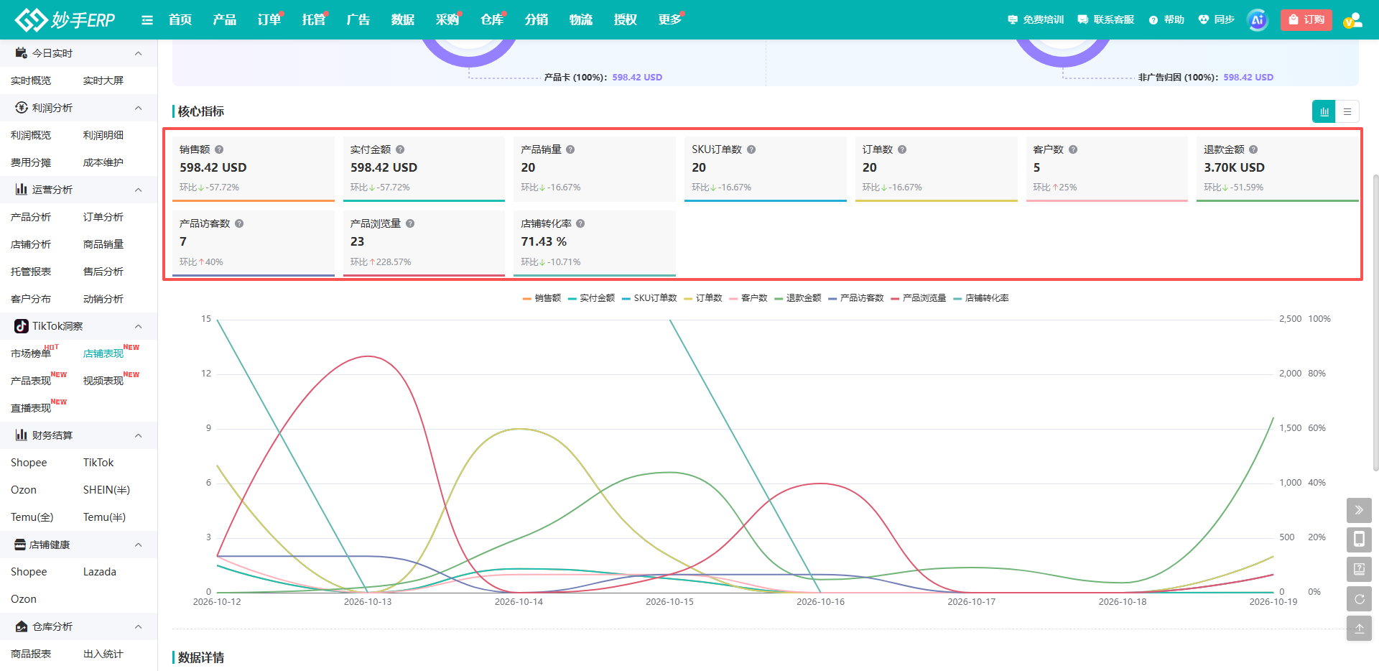Click the help icon beside 产品访客数
This screenshot has width=1379, height=671.
(239, 223)
